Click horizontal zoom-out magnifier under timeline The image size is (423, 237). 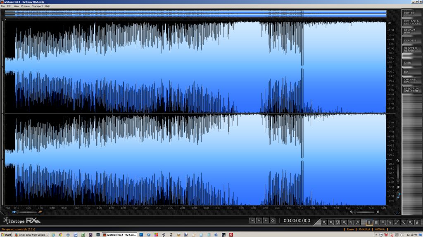click(352, 212)
